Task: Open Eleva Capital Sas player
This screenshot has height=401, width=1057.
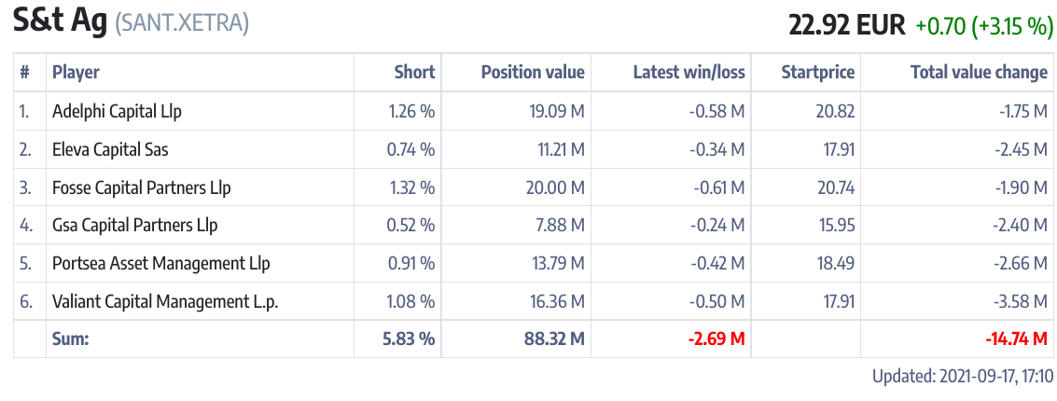Action: 110,149
